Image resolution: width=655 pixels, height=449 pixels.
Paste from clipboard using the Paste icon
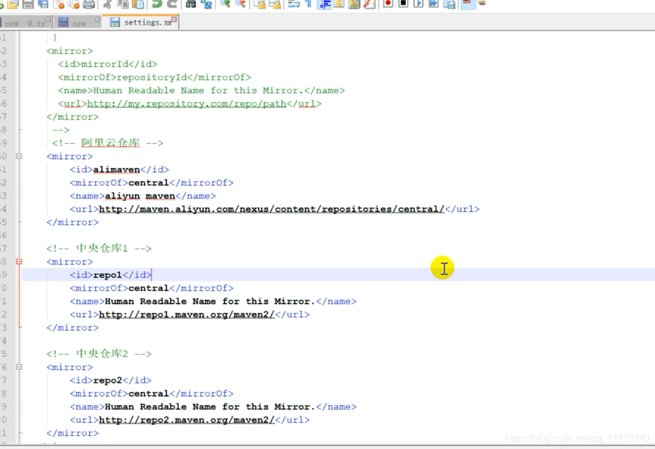(138, 4)
